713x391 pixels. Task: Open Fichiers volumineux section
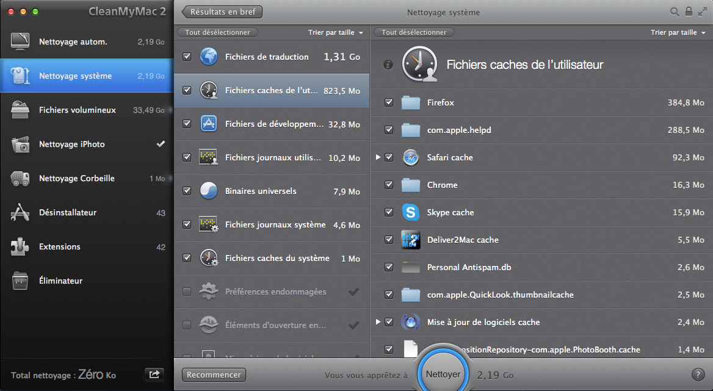pyautogui.click(x=87, y=110)
